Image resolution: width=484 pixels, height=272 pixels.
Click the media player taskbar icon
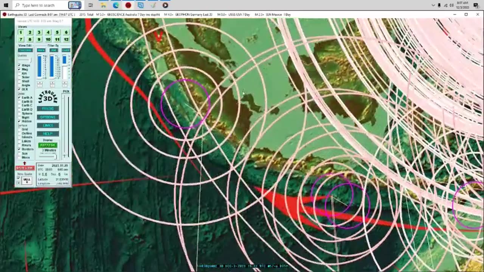[x=165, y=5]
